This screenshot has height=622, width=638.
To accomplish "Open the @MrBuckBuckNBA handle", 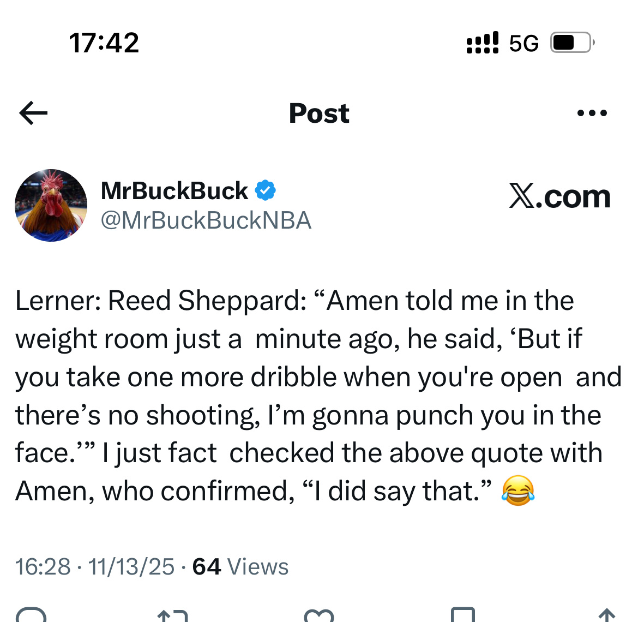I will point(206,220).
